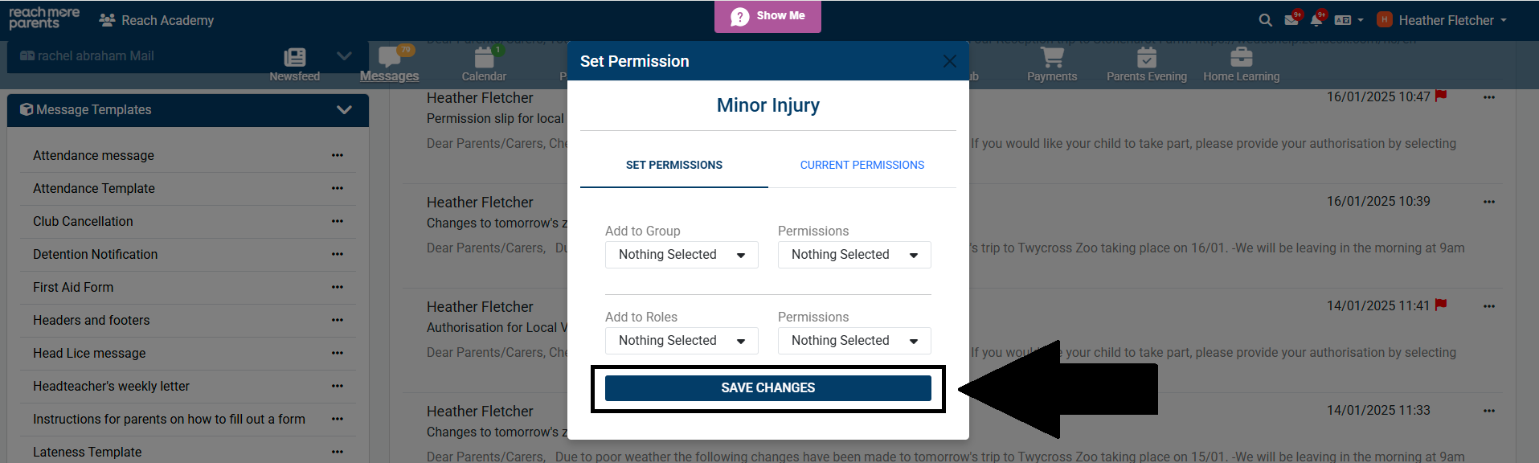Open Permissions dropdown beside Add to Roles
Screen dimensions: 1539x463
[853, 341]
